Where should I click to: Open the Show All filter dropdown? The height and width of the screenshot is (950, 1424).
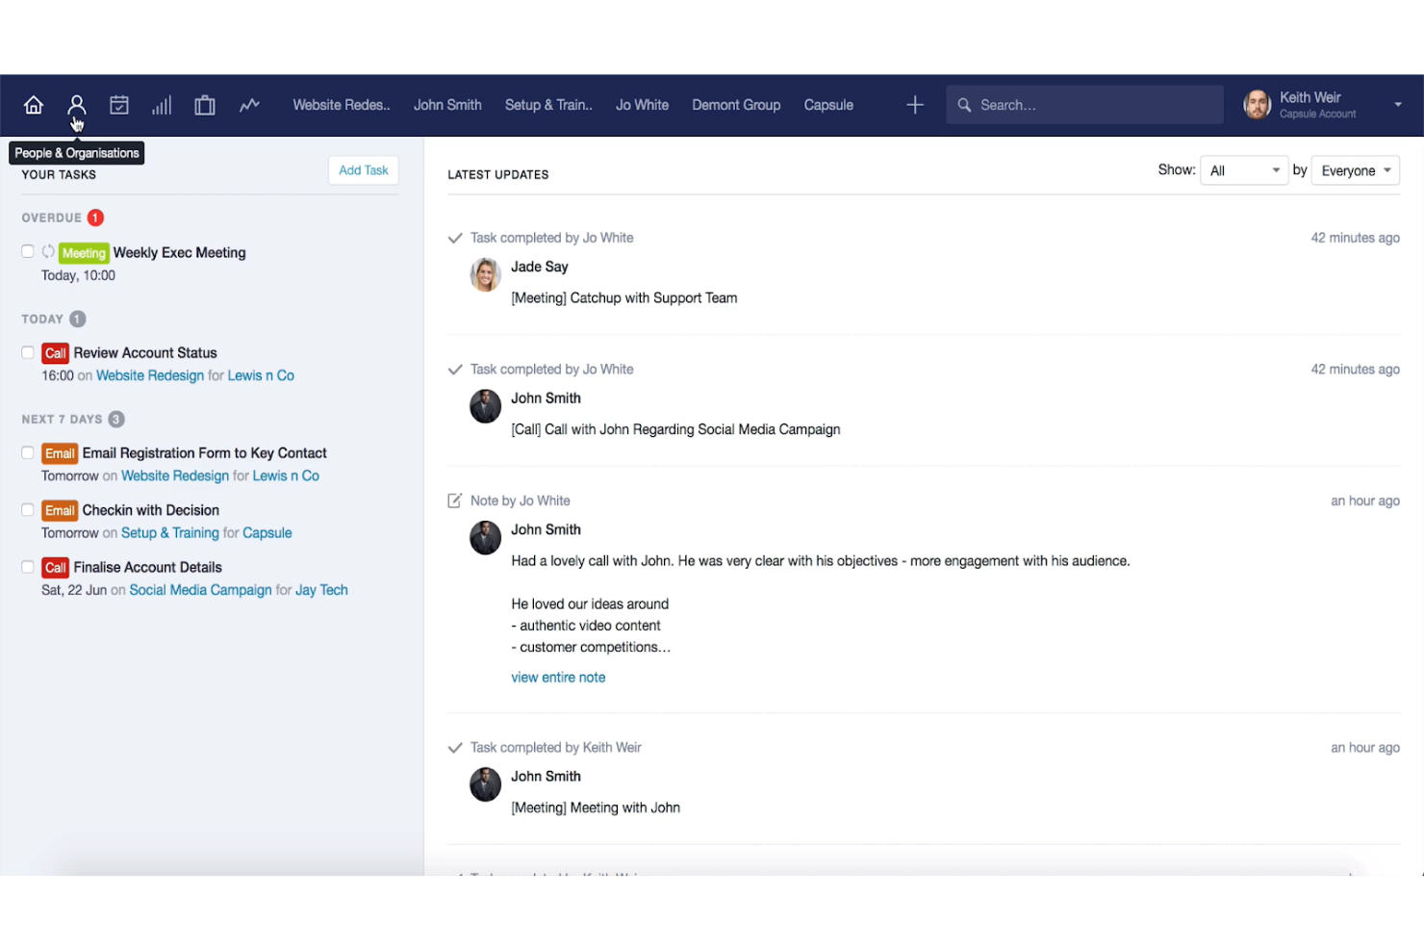(1244, 169)
